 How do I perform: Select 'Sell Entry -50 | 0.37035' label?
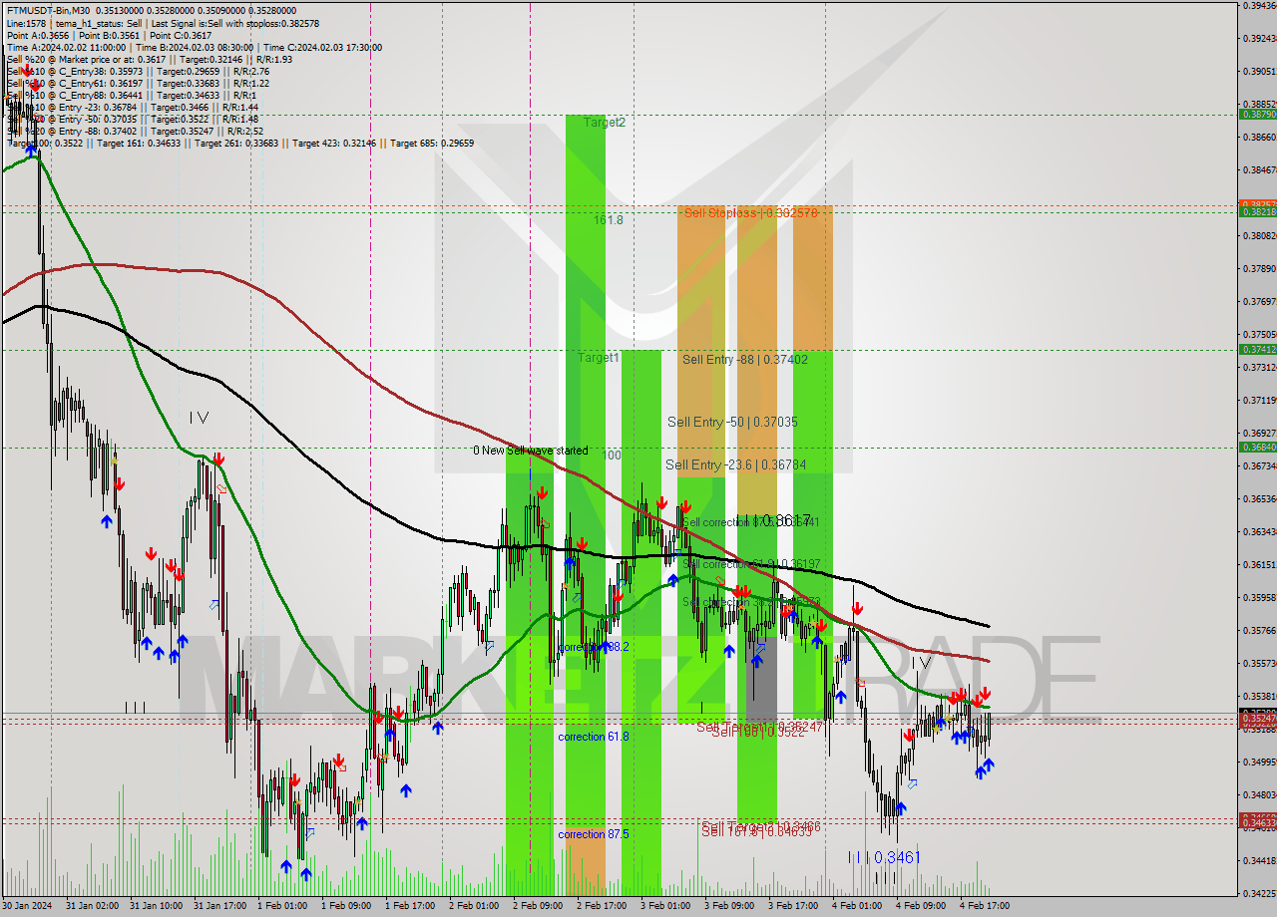[732, 422]
